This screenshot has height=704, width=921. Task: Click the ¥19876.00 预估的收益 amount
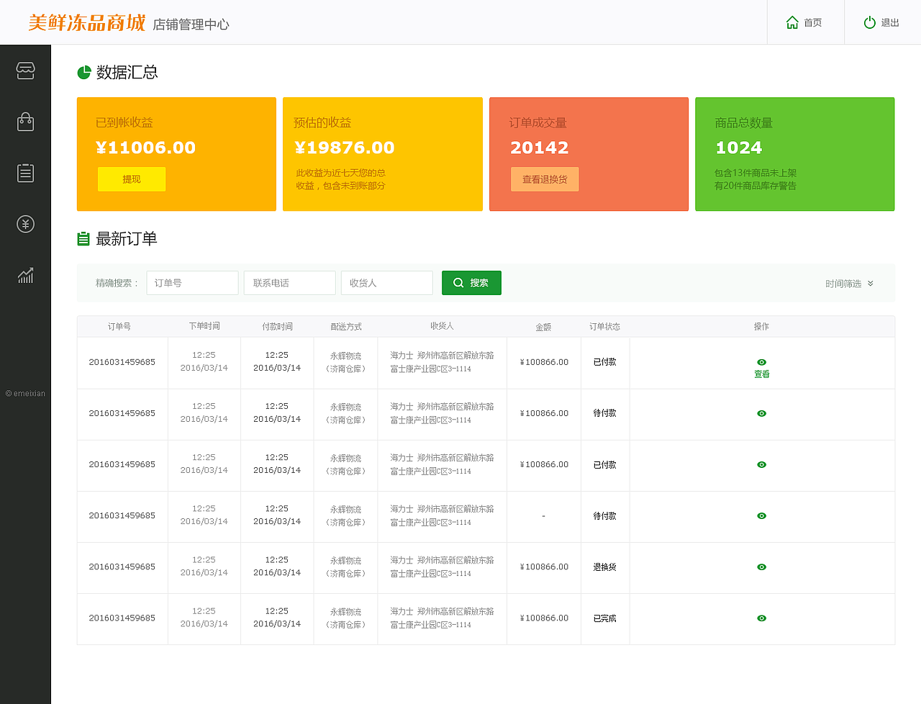click(x=345, y=148)
